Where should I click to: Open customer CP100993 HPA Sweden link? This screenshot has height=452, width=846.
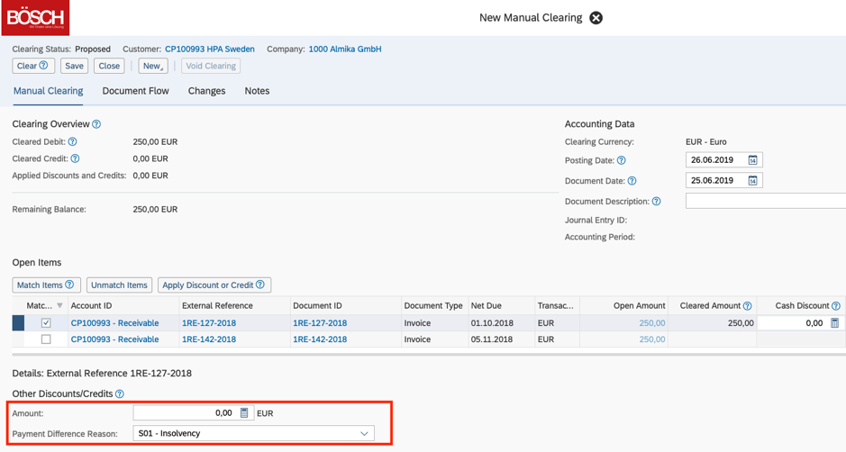tap(209, 50)
